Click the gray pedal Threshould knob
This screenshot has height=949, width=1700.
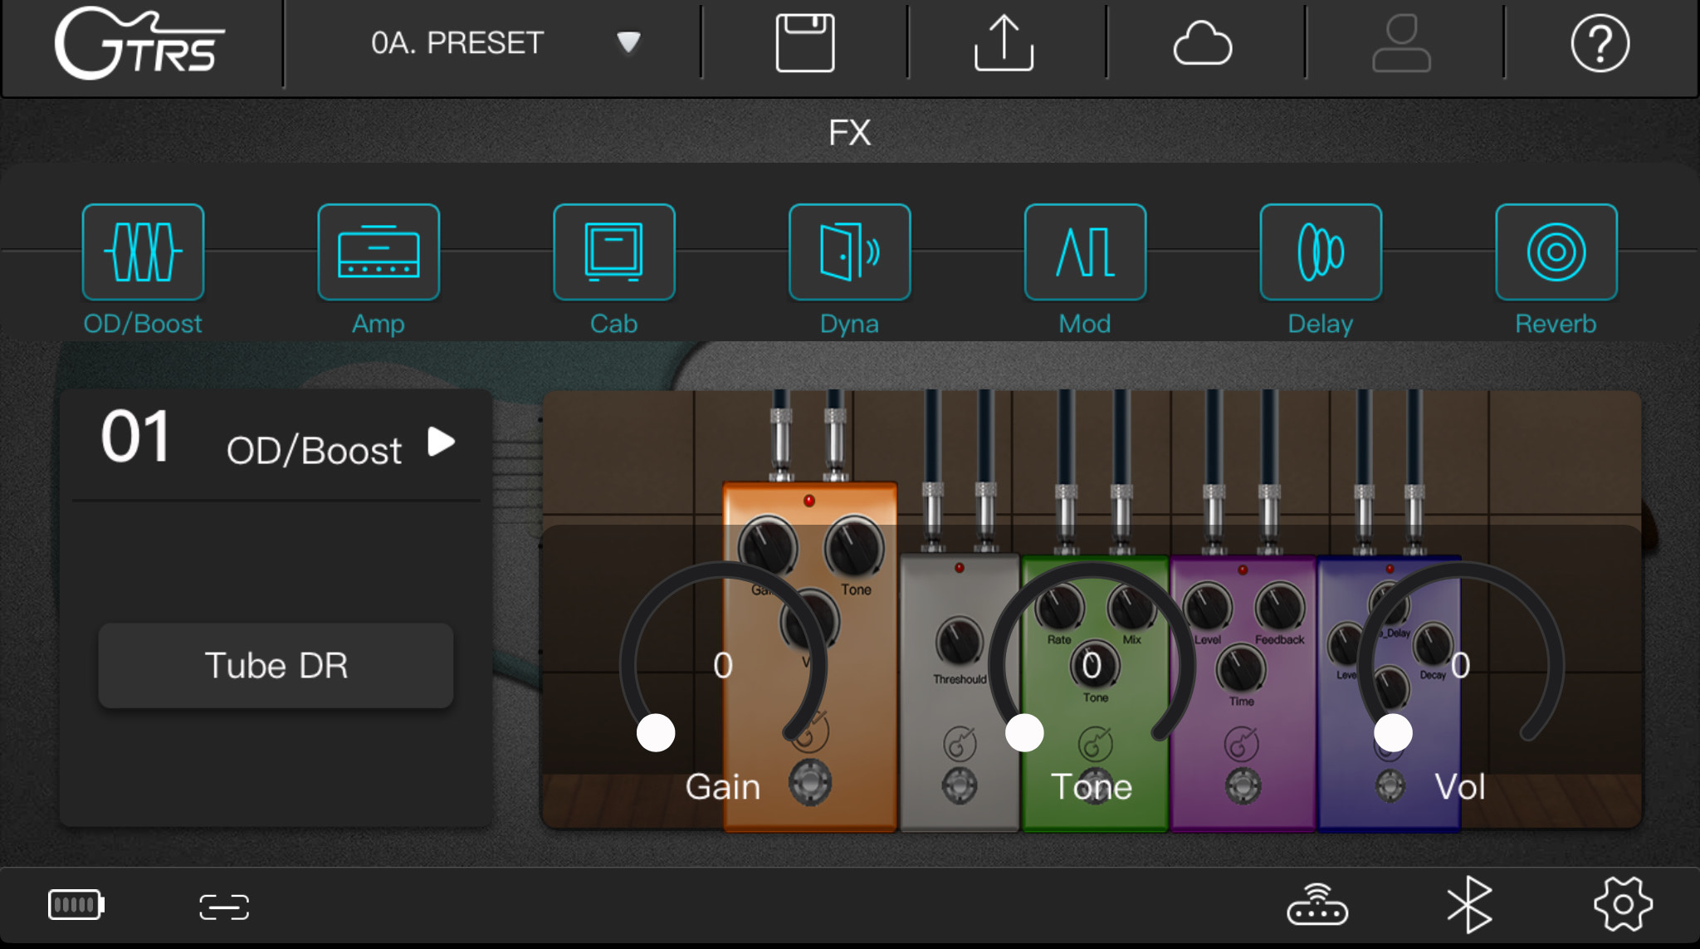(x=959, y=643)
